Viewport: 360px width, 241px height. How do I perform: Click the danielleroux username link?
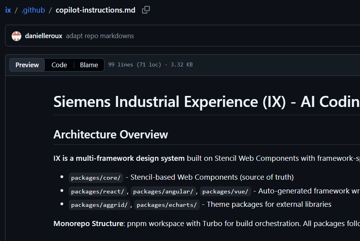43,35
